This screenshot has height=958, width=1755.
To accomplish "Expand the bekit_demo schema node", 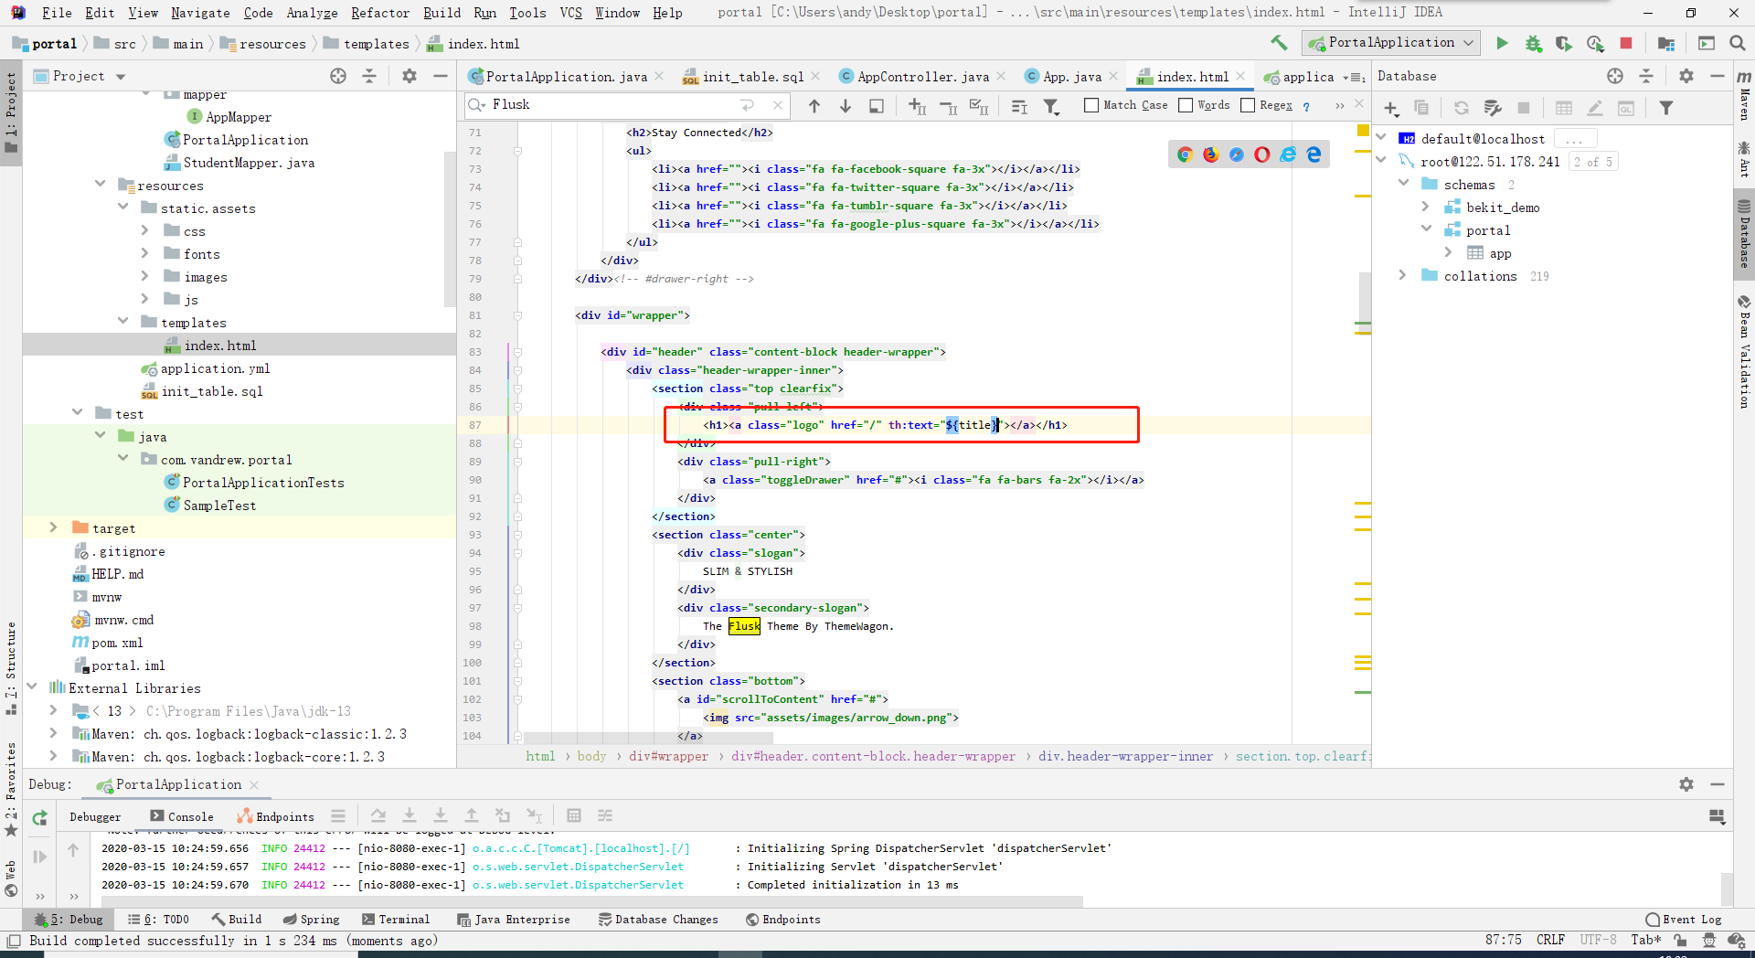I will tap(1426, 208).
